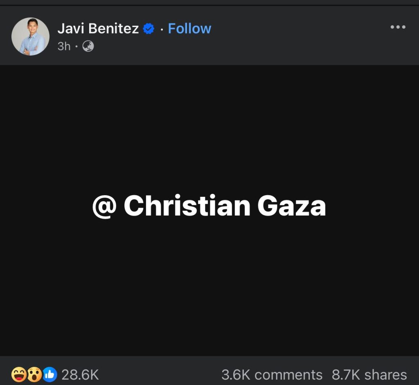The width and height of the screenshot is (419, 385).
Task: Click the '@' symbol in the post
Action: 104,206
